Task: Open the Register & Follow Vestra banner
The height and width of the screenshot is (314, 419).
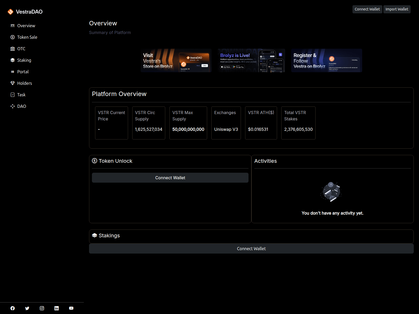Action: coord(327,60)
